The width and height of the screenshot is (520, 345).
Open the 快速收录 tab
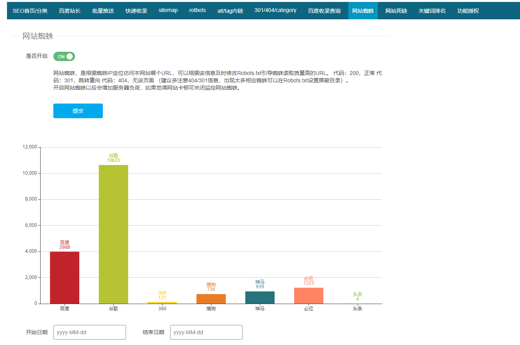pos(136,10)
